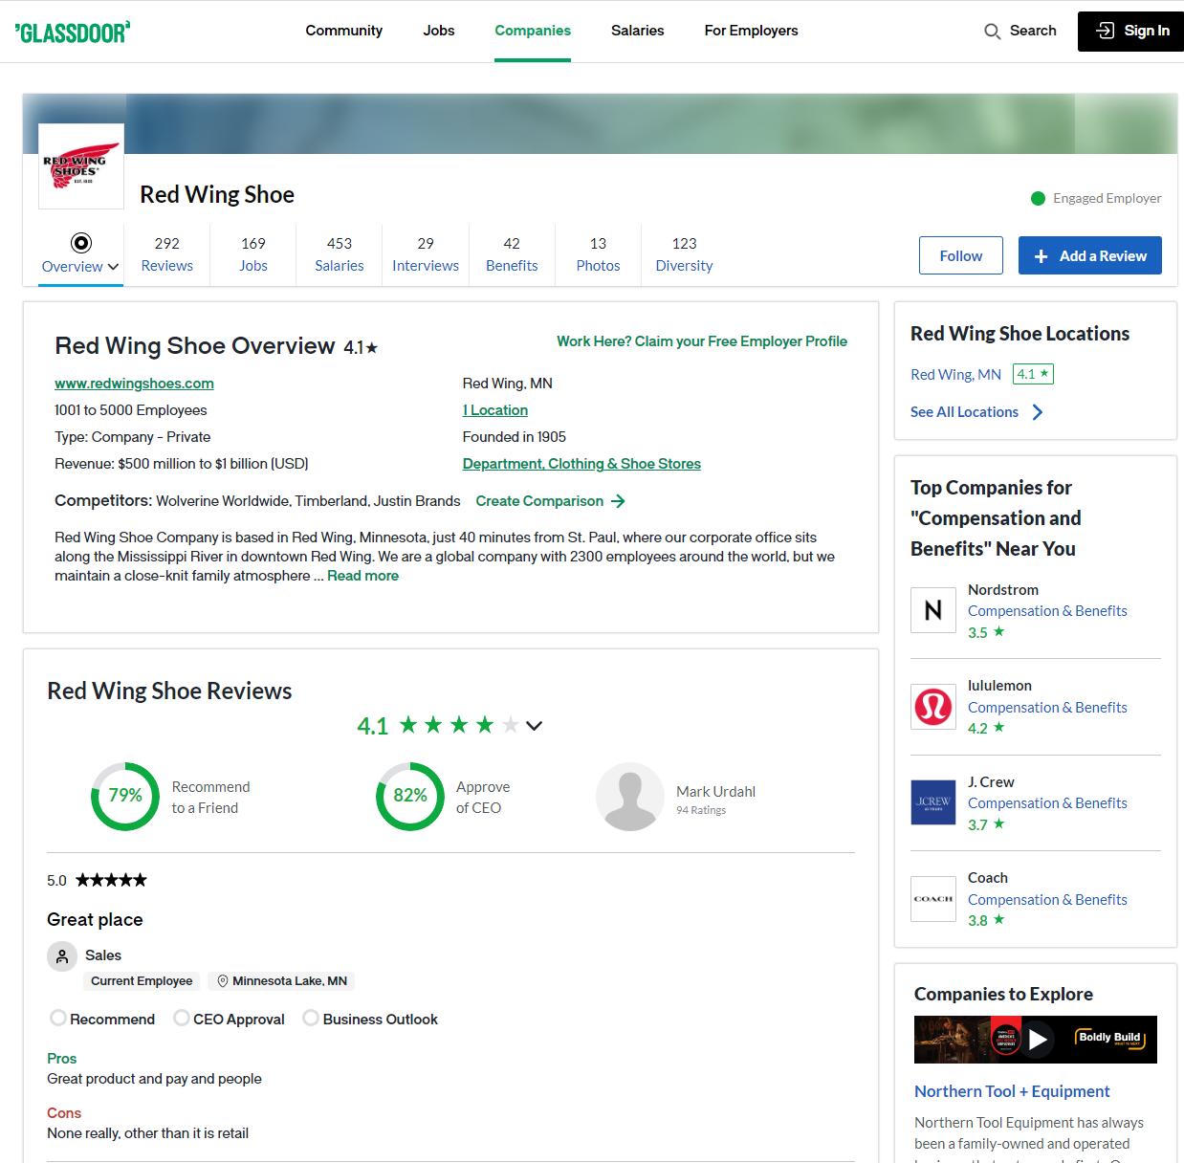
Task: Play the Northern Tool video
Action: 1038,1039
